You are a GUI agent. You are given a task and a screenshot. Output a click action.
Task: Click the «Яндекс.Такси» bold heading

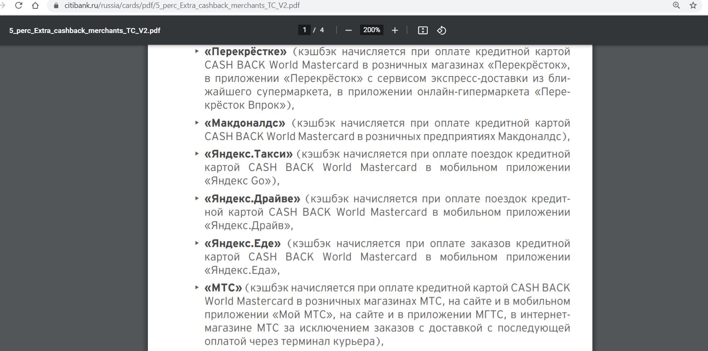tap(249, 154)
